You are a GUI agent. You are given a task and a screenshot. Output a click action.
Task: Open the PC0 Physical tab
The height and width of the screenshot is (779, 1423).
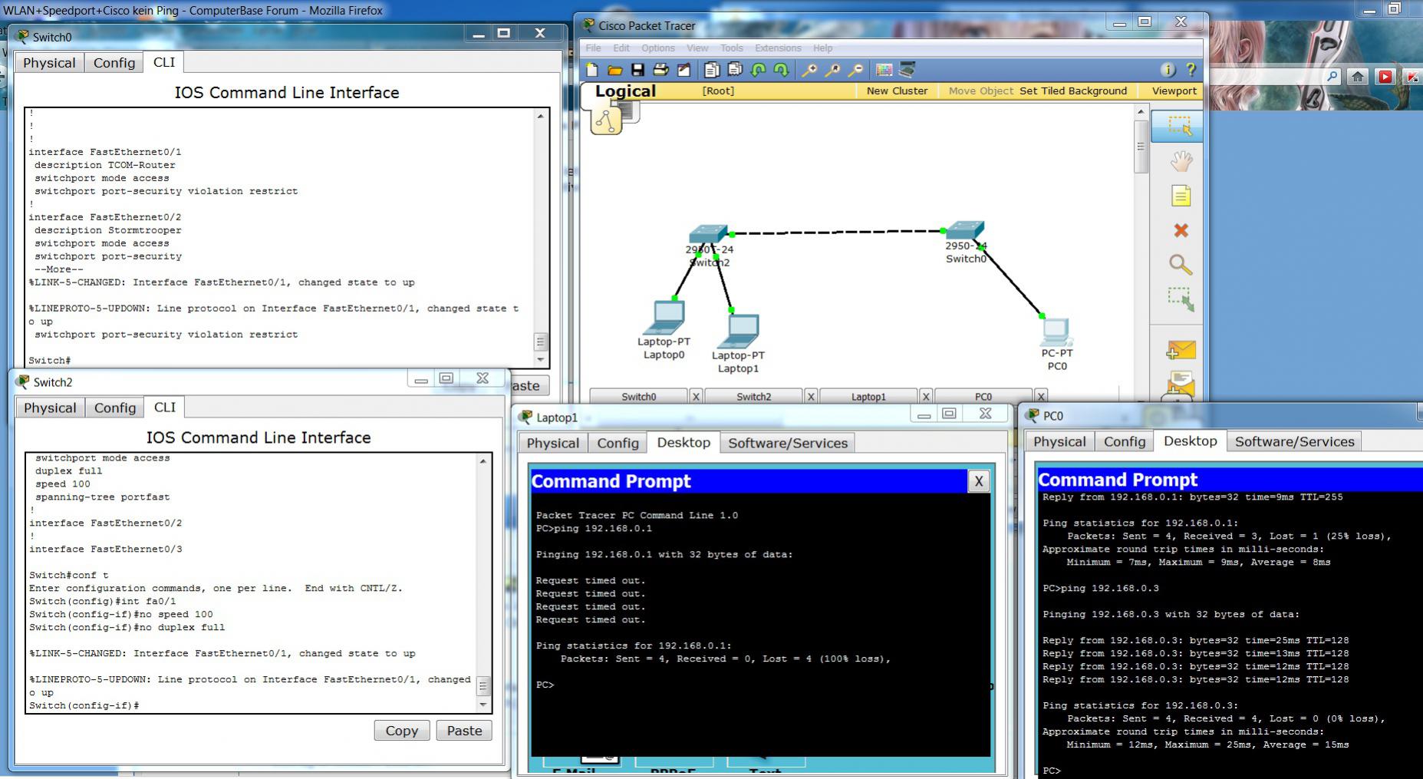pyautogui.click(x=1059, y=441)
